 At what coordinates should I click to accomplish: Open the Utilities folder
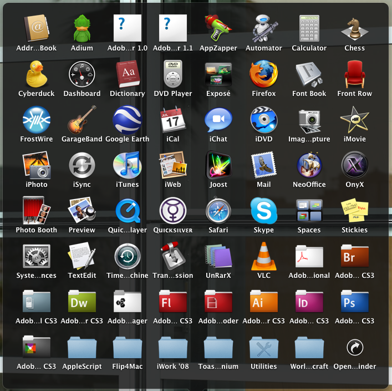point(264,347)
